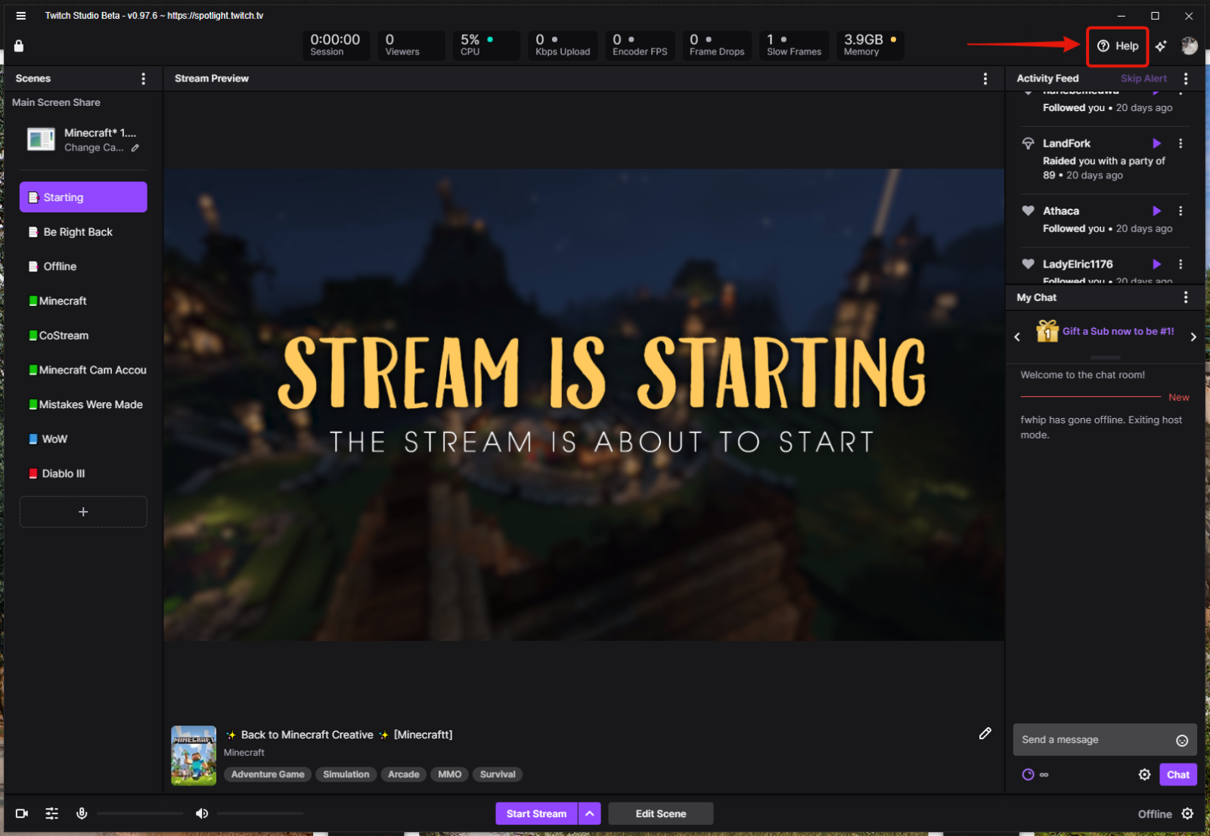
Task: Edit the Minecraft screen share capture source
Action: (x=135, y=148)
